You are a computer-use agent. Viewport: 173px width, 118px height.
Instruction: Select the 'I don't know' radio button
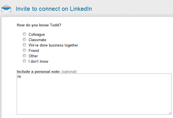[x=24, y=61]
